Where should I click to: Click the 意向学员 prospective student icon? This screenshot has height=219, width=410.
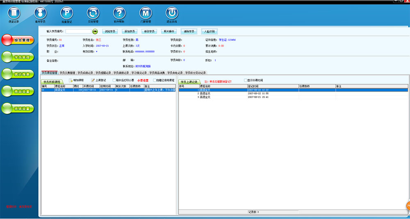coord(40,13)
